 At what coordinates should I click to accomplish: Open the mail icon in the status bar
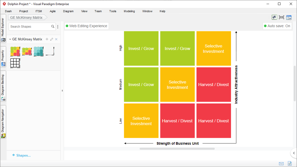click(281, 164)
